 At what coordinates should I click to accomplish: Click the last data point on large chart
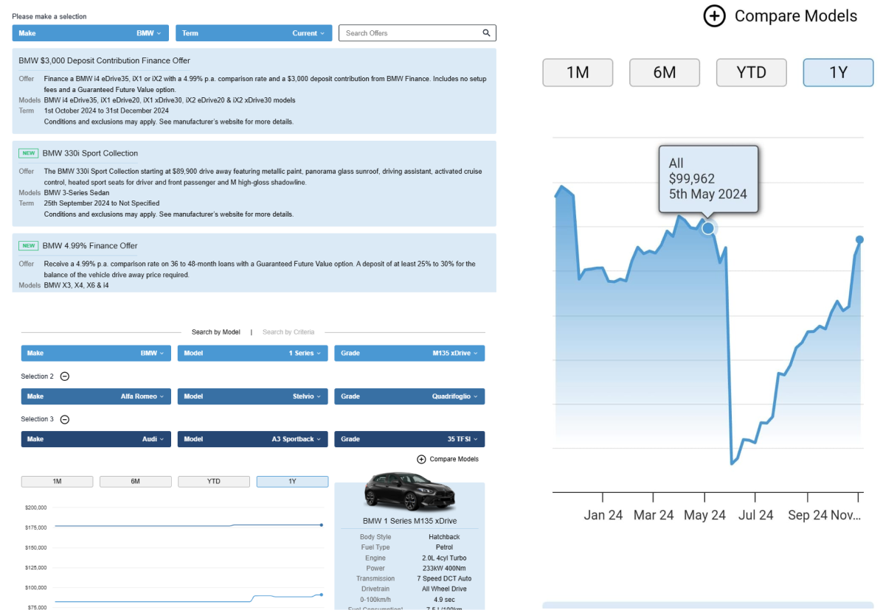859,240
